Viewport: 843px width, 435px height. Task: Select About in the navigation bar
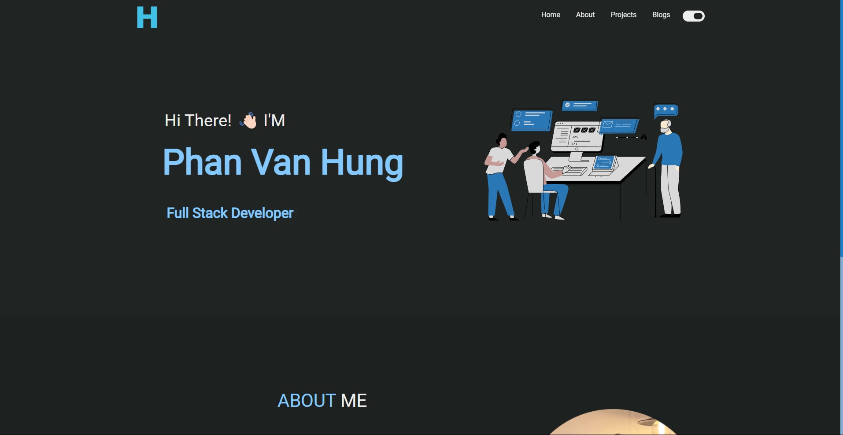pyautogui.click(x=585, y=15)
